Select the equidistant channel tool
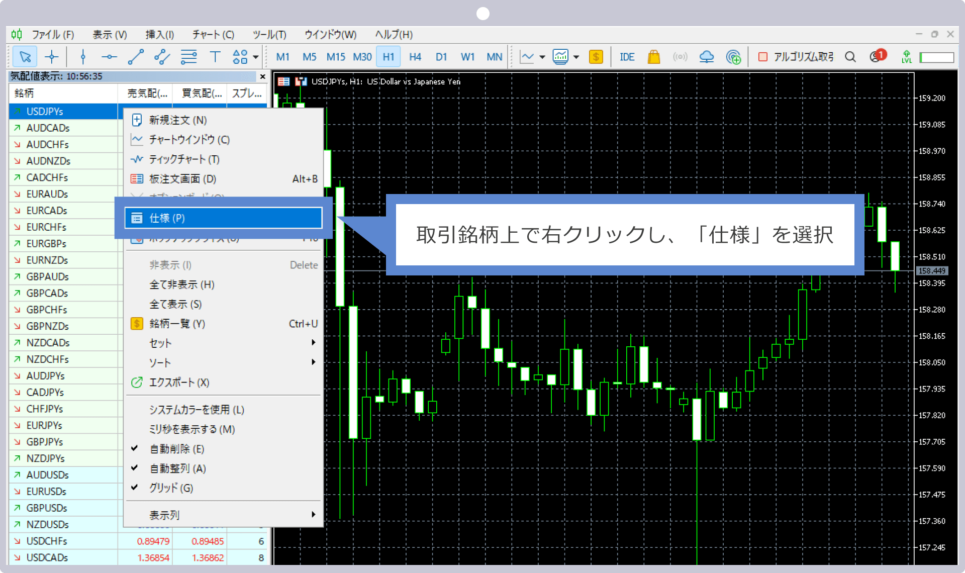This screenshot has height=573, width=965. point(162,57)
